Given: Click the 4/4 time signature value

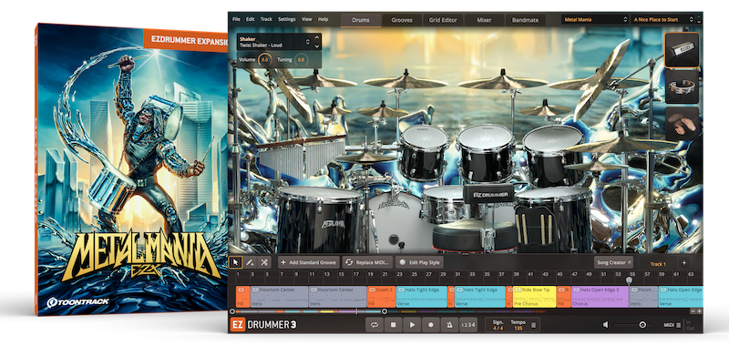Looking at the screenshot, I should [x=498, y=329].
